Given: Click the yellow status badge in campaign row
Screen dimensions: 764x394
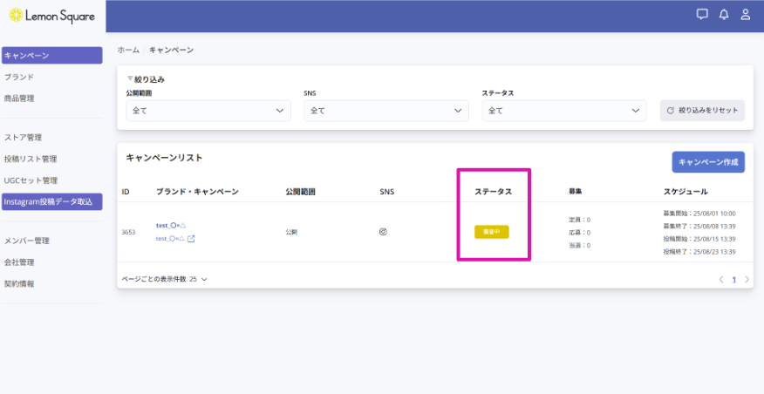Looking at the screenshot, I should [491, 232].
